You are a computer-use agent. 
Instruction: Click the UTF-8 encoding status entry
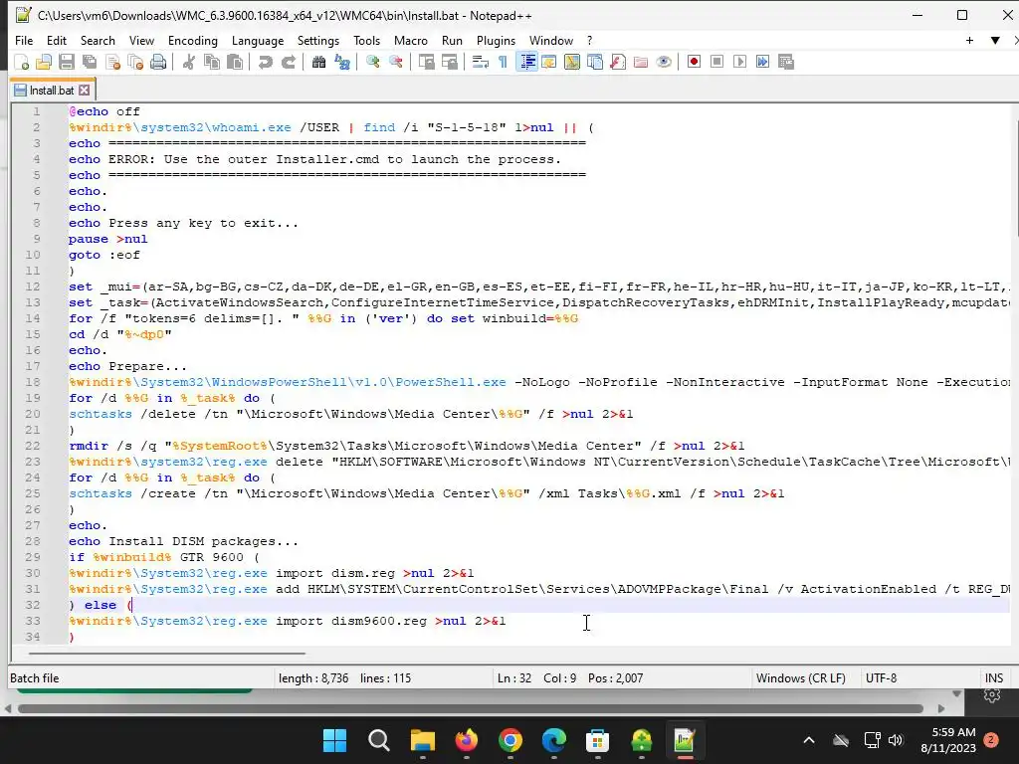pyautogui.click(x=882, y=678)
